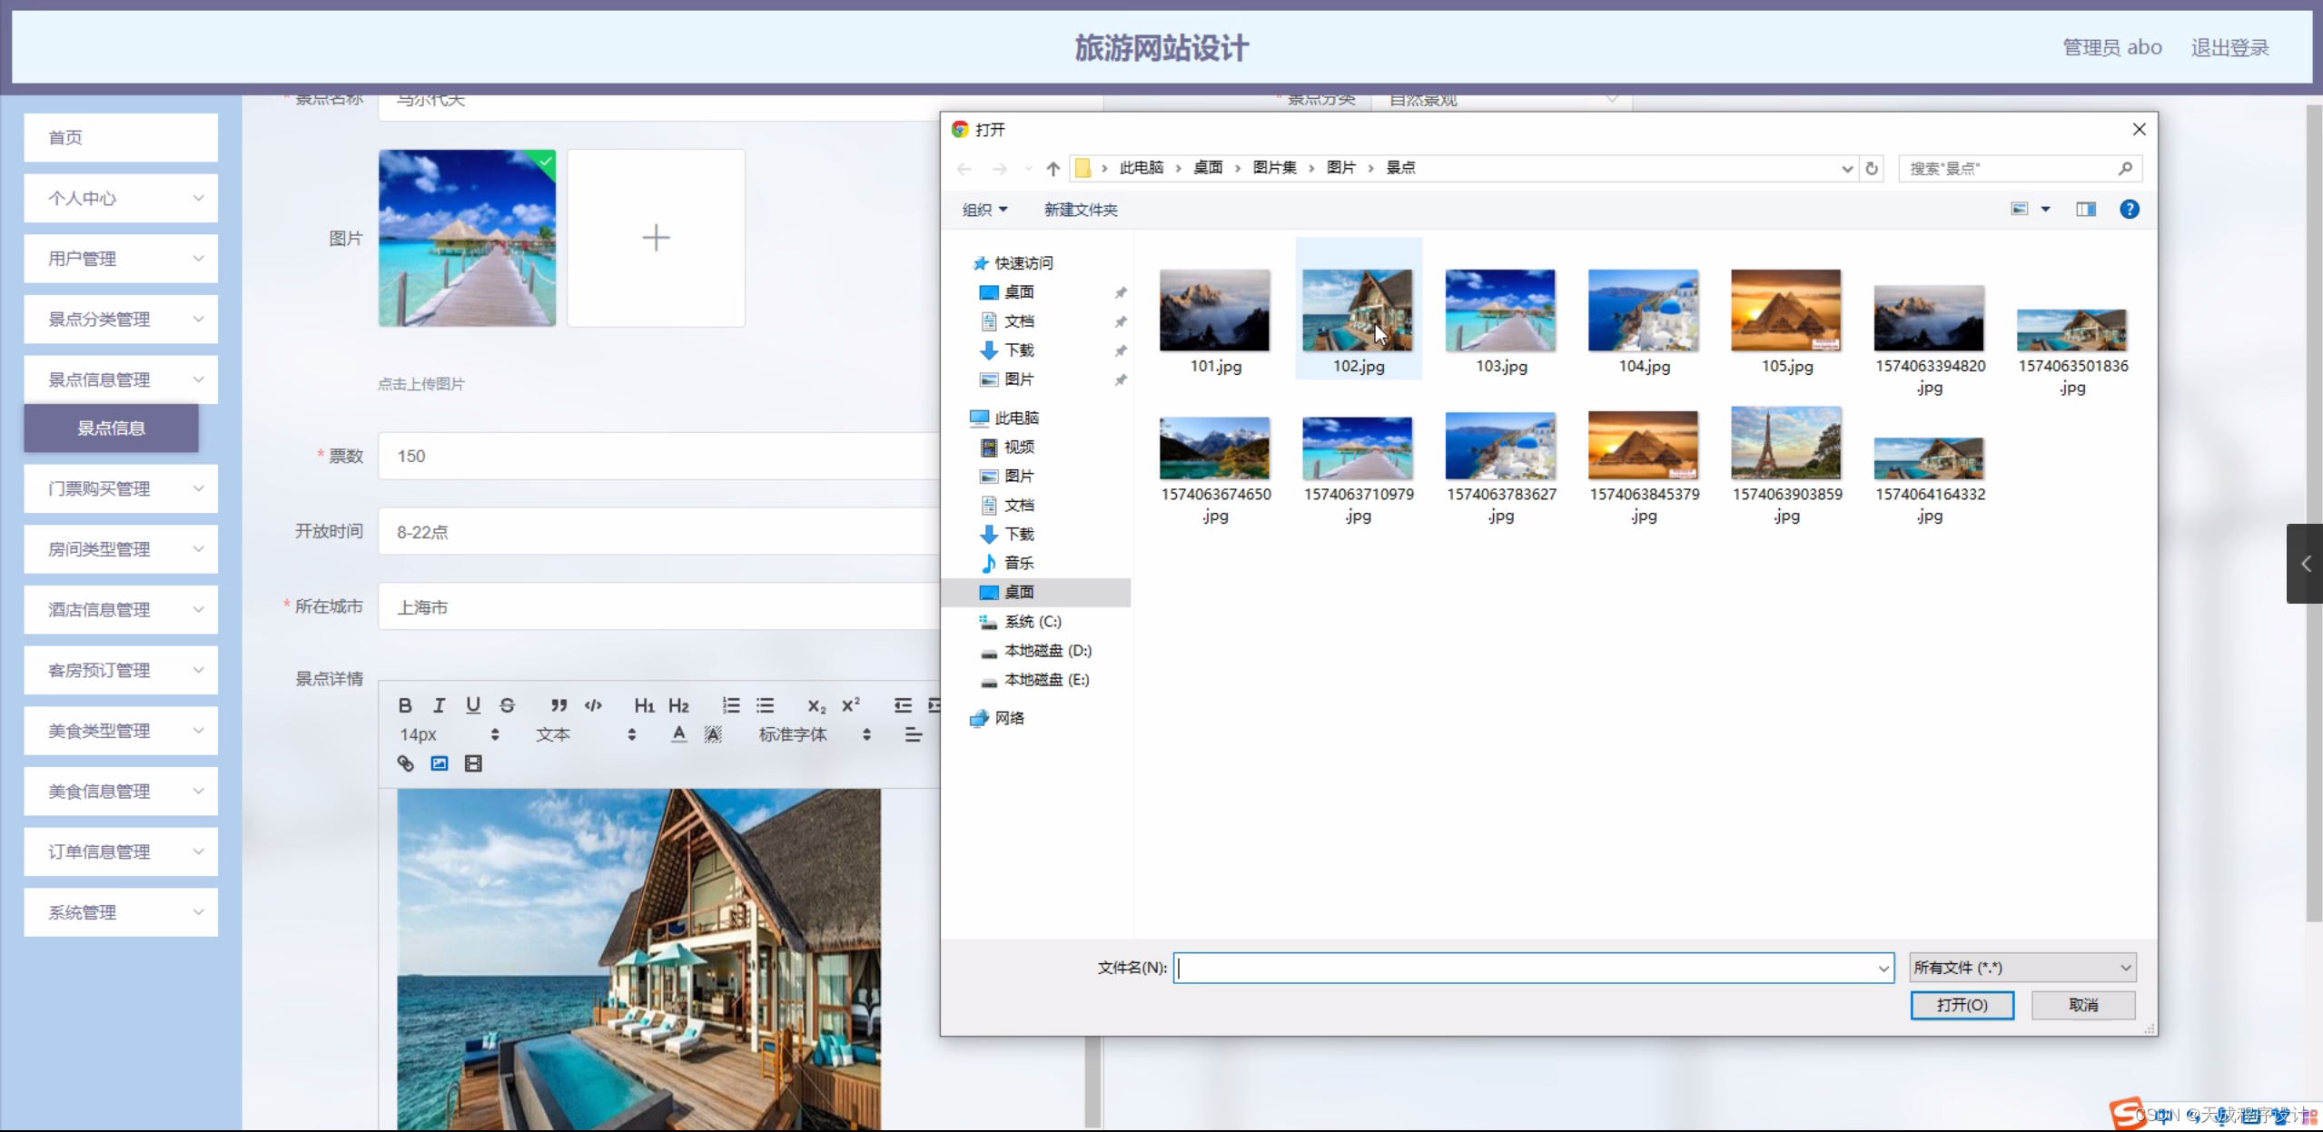The width and height of the screenshot is (2323, 1132).
Task: Toggle bold formatting in editor toolbar
Action: [405, 705]
